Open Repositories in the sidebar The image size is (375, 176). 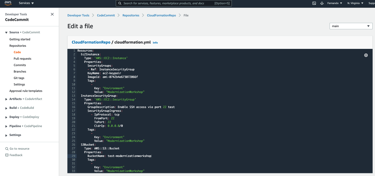tap(18, 46)
